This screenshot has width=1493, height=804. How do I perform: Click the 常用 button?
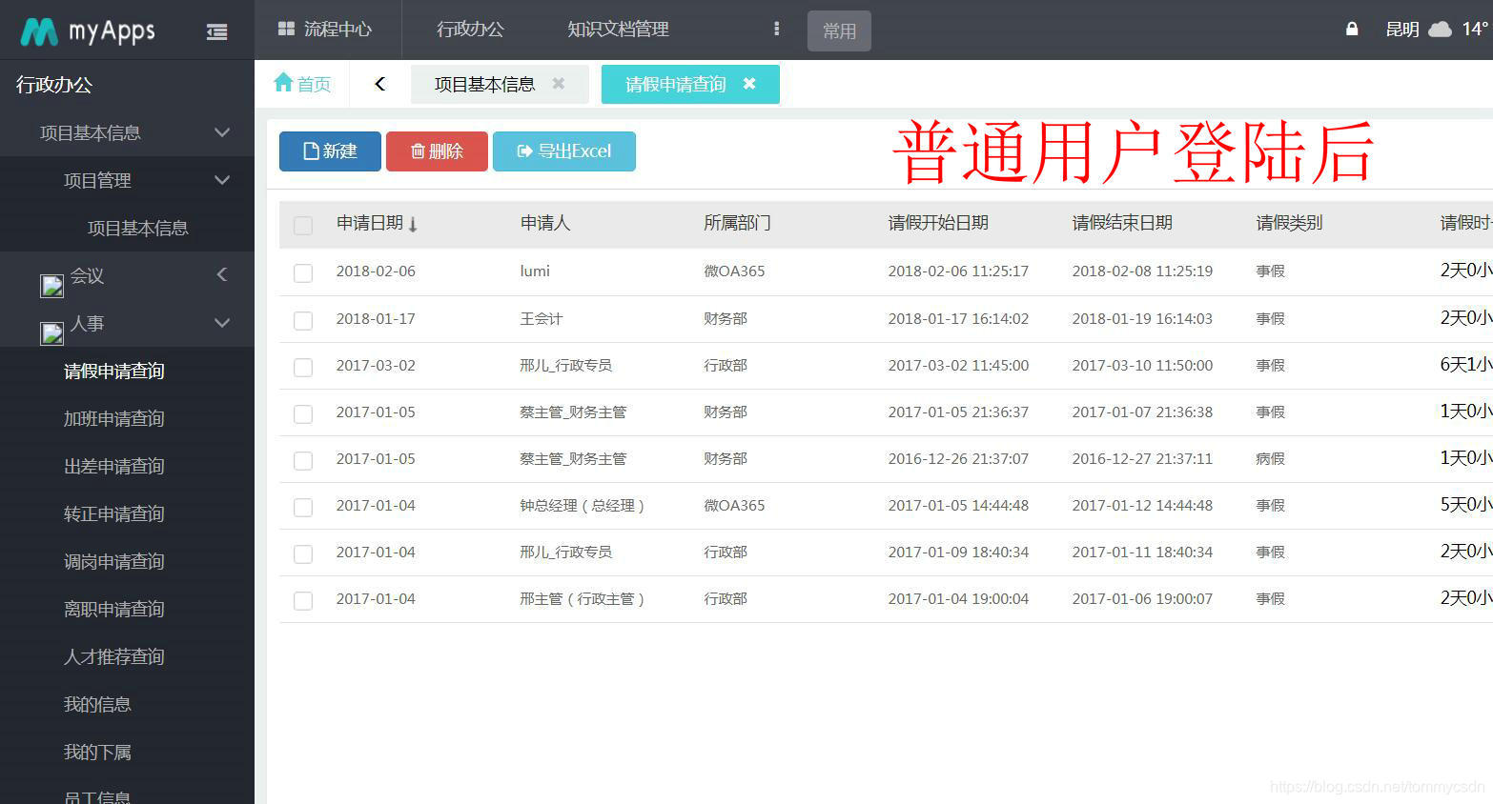[839, 30]
